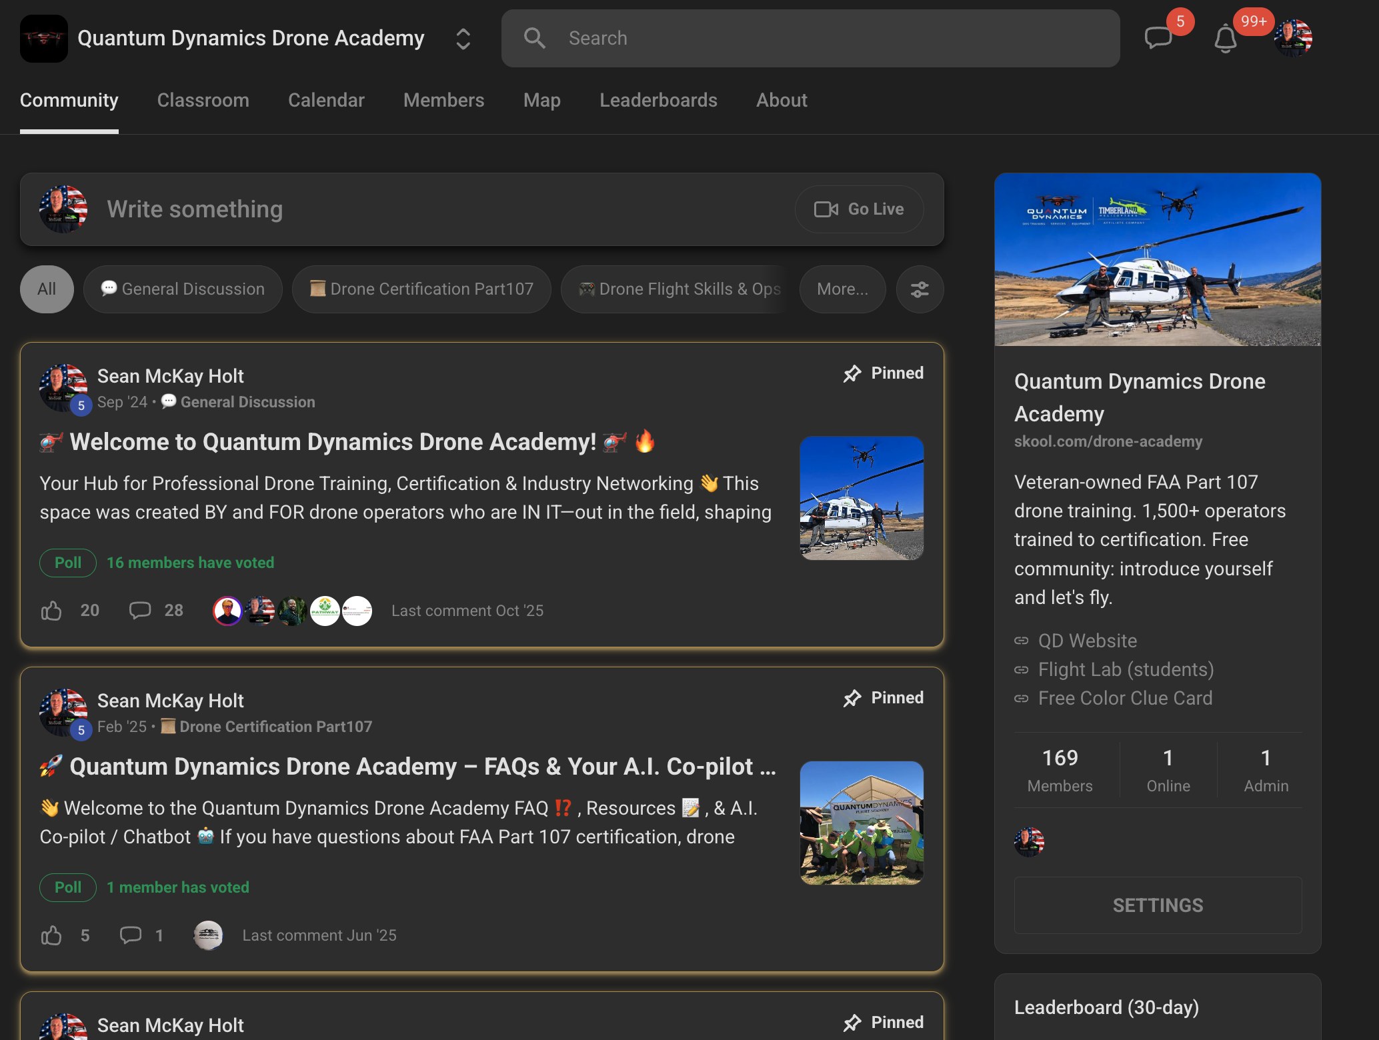Screen dimensions: 1379x1040
Task: Click the user avatar beside Write something
Action: click(63, 209)
